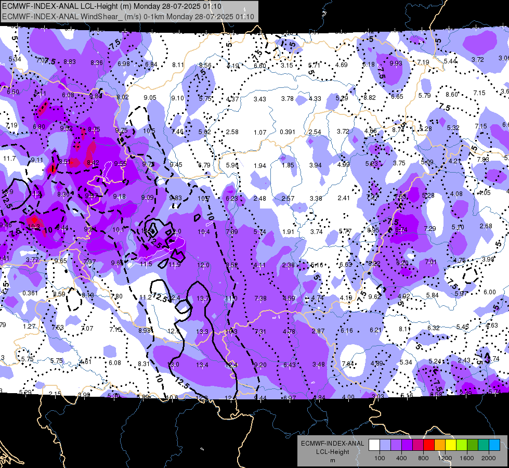Click the red swatch in the legend
This screenshot has width=509, height=468.
point(429,445)
